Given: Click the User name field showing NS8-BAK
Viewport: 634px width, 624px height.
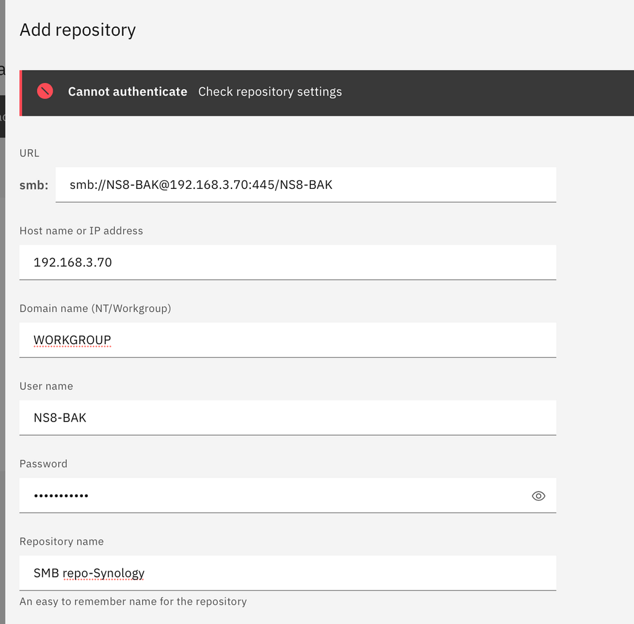Looking at the screenshot, I should coord(287,417).
